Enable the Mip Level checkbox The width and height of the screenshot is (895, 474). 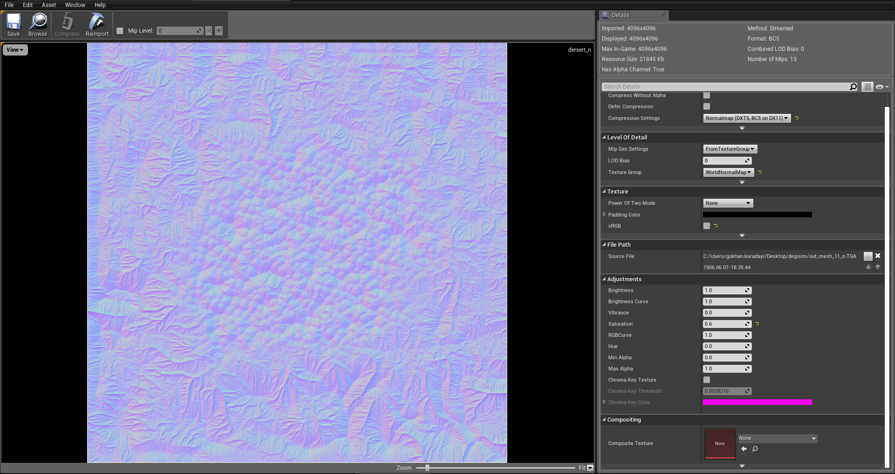[x=120, y=31]
